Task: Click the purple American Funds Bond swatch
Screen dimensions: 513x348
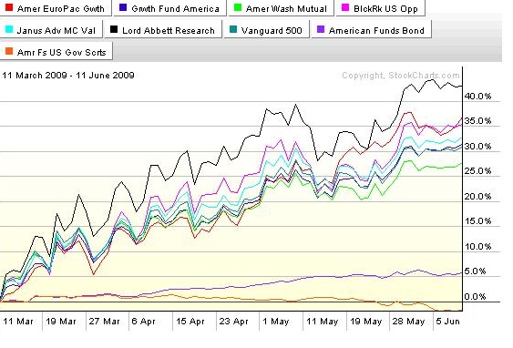Action: click(x=321, y=29)
